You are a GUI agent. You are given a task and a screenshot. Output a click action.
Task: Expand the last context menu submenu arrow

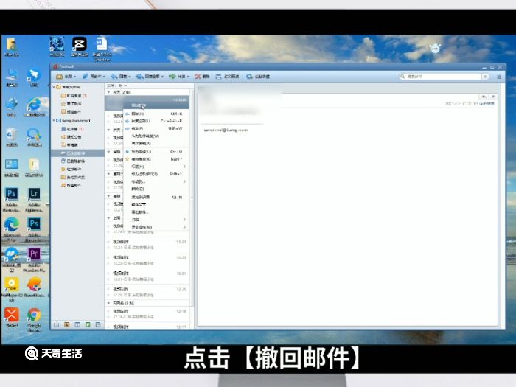(184, 227)
